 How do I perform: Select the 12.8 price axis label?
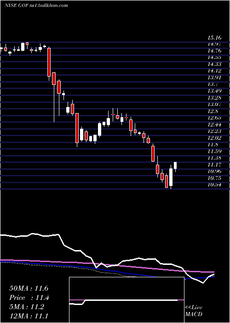tap(213, 111)
